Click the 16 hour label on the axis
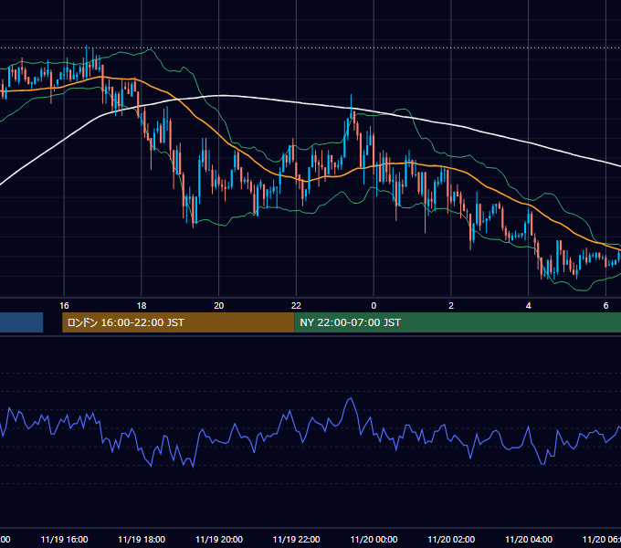 click(64, 305)
